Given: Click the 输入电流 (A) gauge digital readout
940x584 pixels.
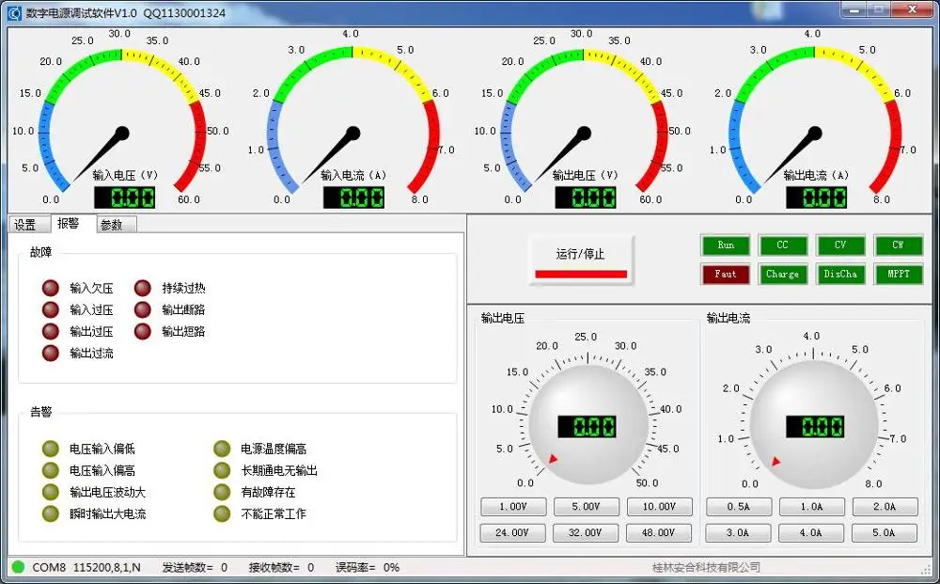Looking at the screenshot, I should pos(353,197).
